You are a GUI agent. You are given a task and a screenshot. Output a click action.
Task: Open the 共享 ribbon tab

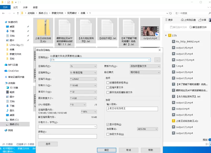pyautogui.click(x=25, y=7)
